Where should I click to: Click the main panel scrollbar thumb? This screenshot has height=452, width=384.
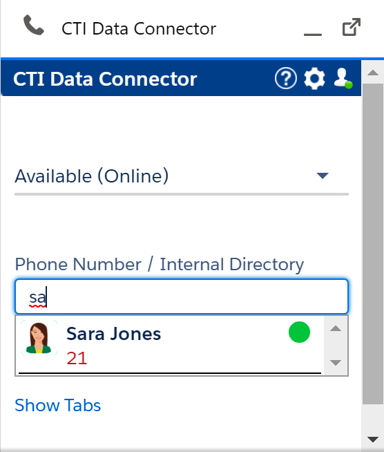373,244
